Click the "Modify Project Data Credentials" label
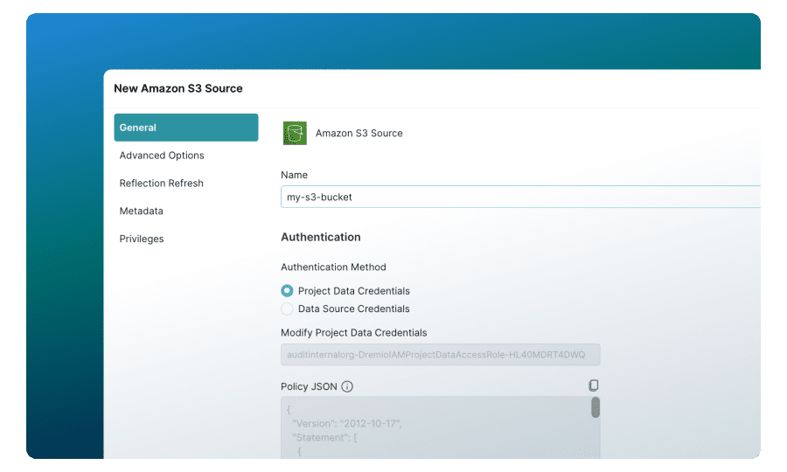This screenshot has height=472, width=787. [354, 333]
